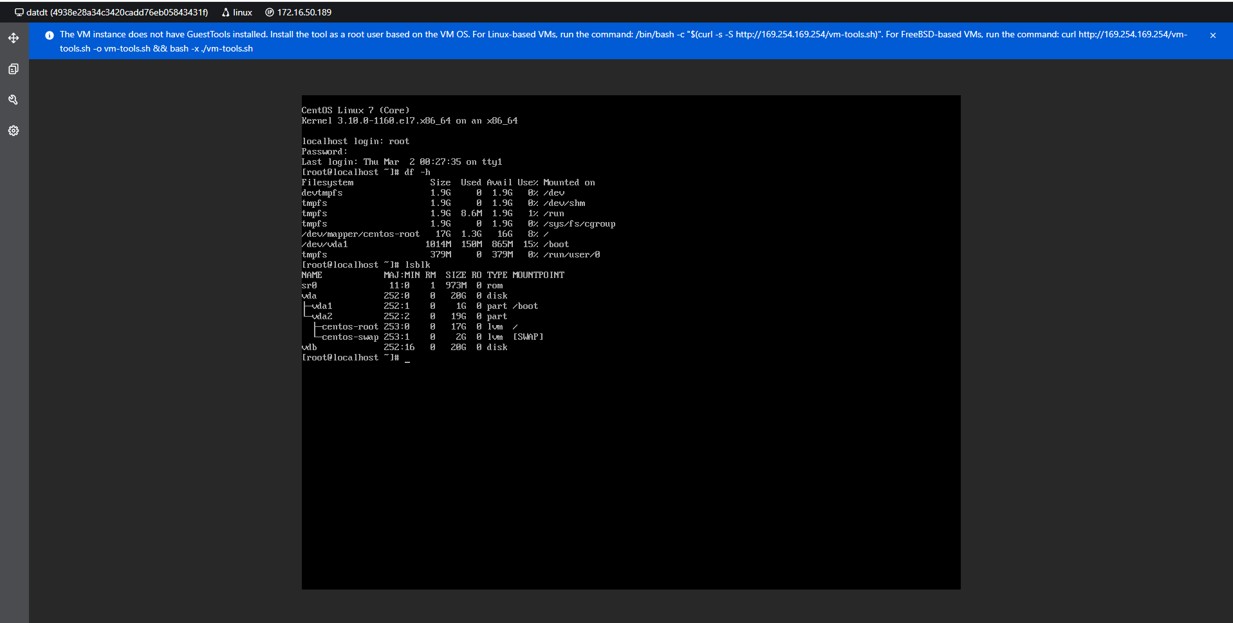Open the settings gear icon in sidebar

(x=14, y=131)
